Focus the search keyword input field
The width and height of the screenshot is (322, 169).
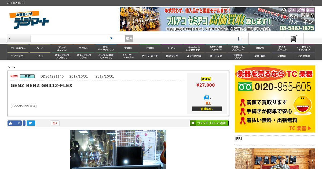tap(69, 38)
